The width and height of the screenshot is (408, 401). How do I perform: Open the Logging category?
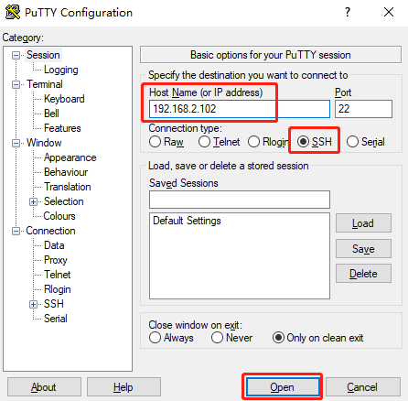point(61,70)
